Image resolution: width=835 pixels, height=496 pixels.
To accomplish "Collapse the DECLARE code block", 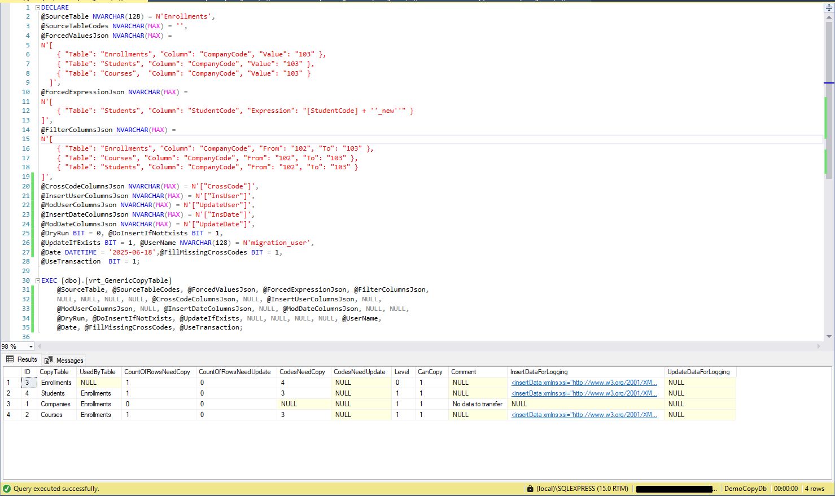I will click(x=38, y=8).
